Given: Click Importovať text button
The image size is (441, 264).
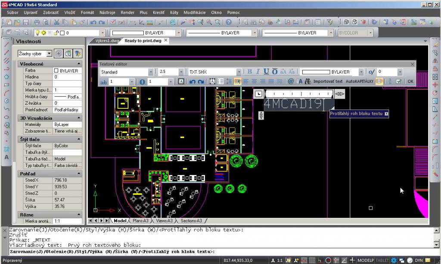Looking at the screenshot, I should pos(328,82).
